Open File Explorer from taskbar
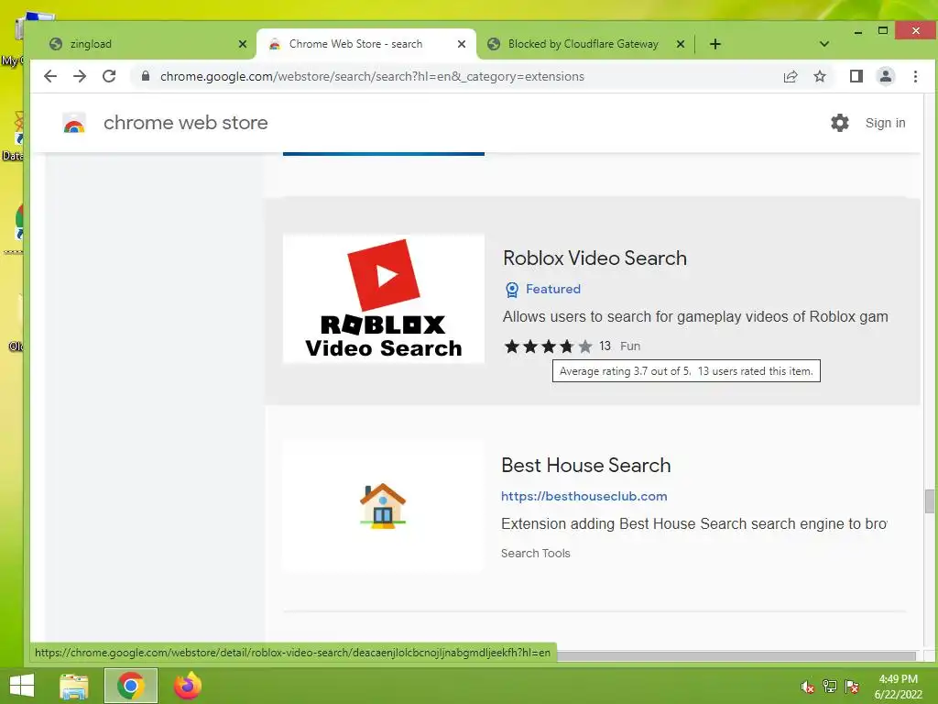Image resolution: width=938 pixels, height=704 pixels. 74,686
